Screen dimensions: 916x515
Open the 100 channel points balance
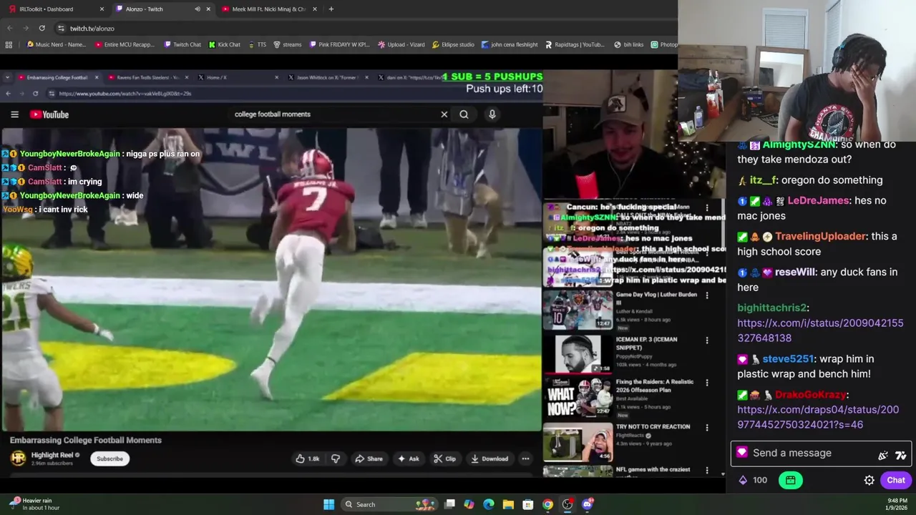coord(752,481)
